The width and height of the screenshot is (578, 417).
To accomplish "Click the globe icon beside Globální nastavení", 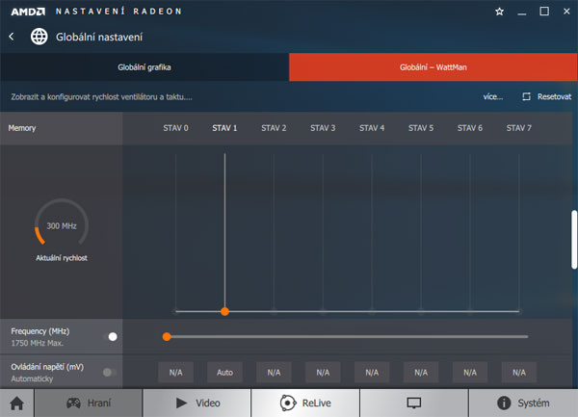I will point(39,37).
